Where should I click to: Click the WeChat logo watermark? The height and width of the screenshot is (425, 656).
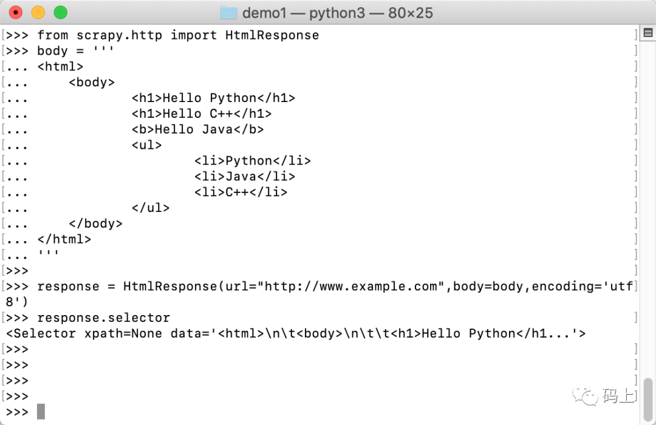click(585, 395)
